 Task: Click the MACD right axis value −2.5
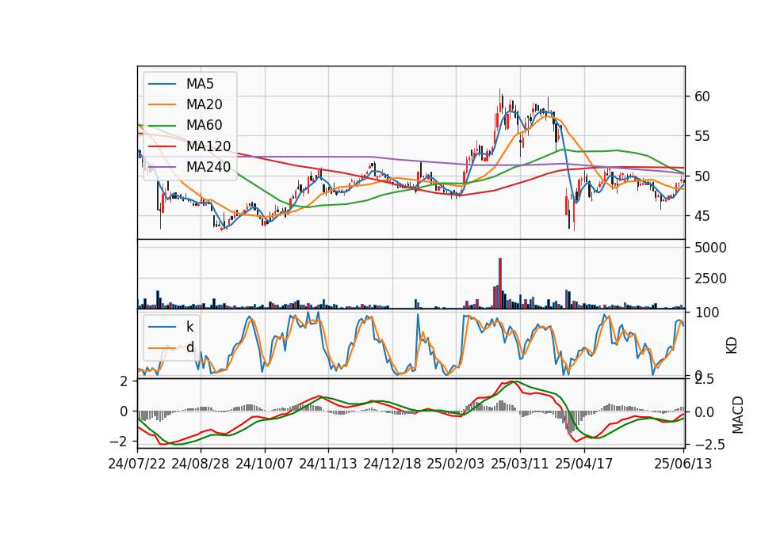tap(709, 445)
